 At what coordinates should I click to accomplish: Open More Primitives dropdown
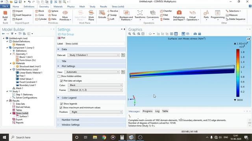tap(65, 16)
